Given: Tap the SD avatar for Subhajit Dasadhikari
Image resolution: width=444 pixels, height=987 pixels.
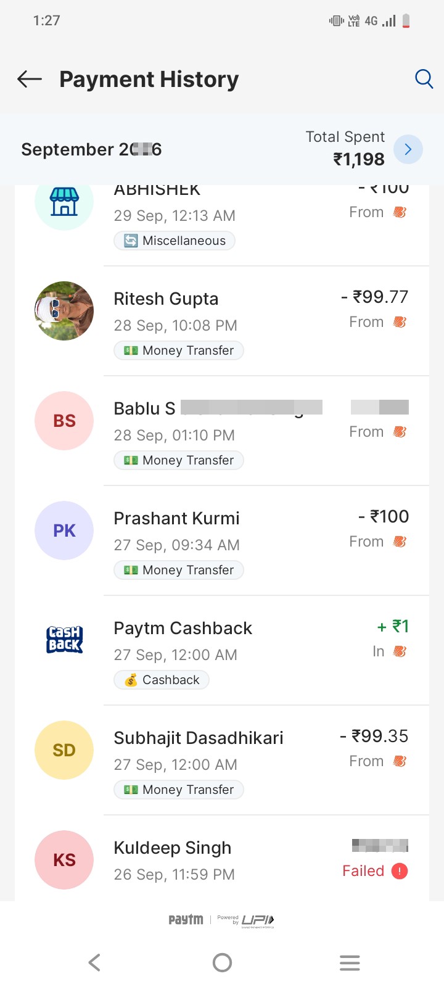Looking at the screenshot, I should 64,750.
